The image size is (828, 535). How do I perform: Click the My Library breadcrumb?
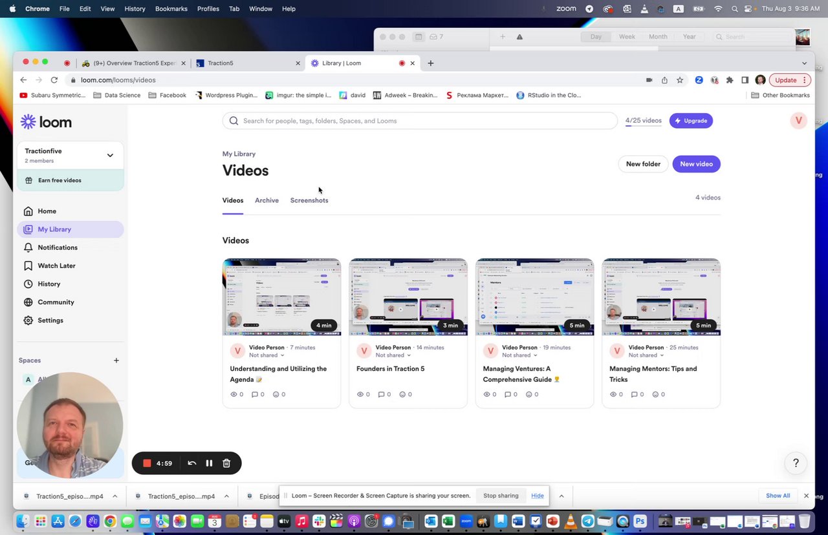(239, 154)
